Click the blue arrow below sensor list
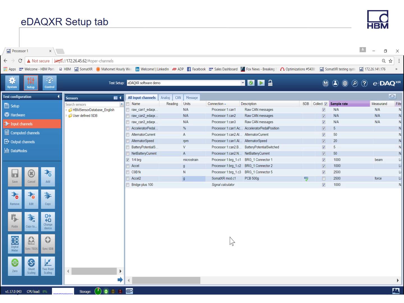The height and width of the screenshot is (303, 404). pyautogui.click(x=120, y=279)
